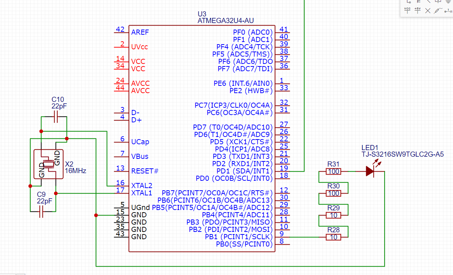Select the voltage probe tool
453x275 pixels.
point(438,10)
